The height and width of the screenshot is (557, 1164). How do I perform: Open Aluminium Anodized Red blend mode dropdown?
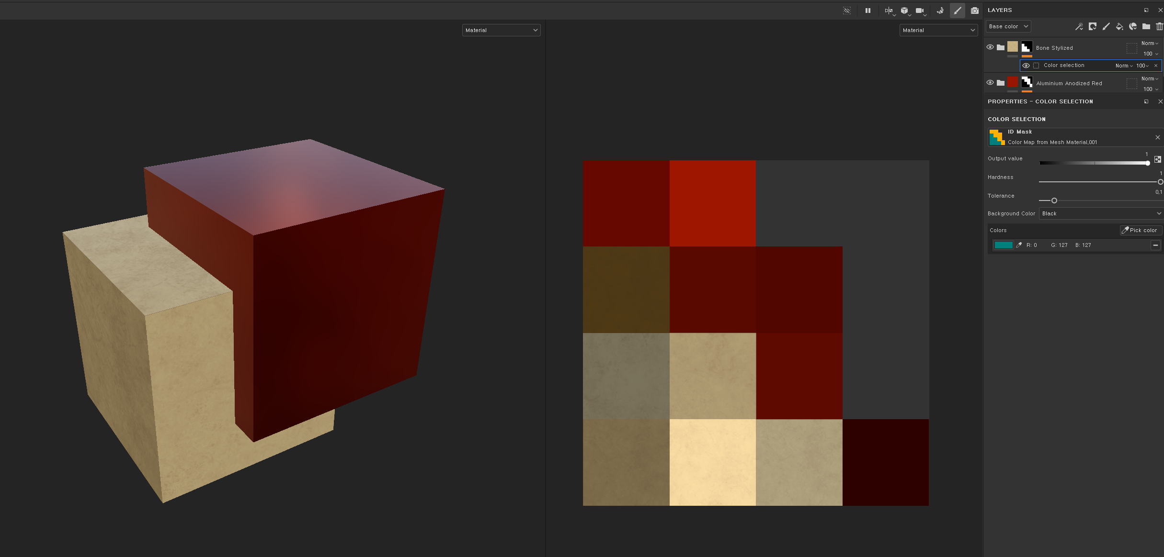[1150, 78]
